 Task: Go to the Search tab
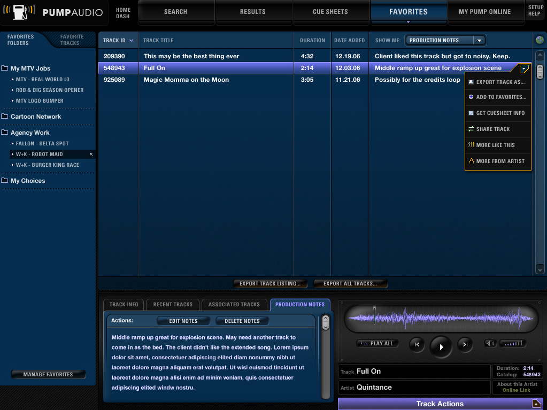[x=176, y=12]
